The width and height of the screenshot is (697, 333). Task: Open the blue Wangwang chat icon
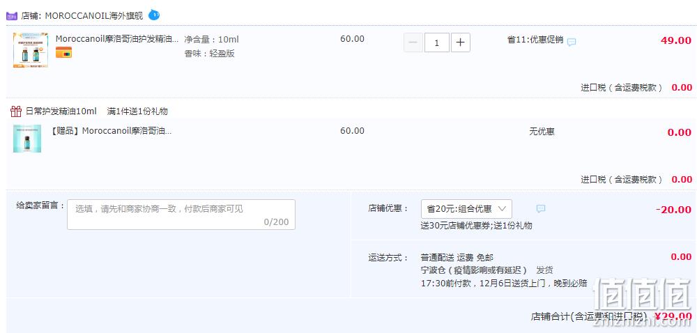click(154, 15)
